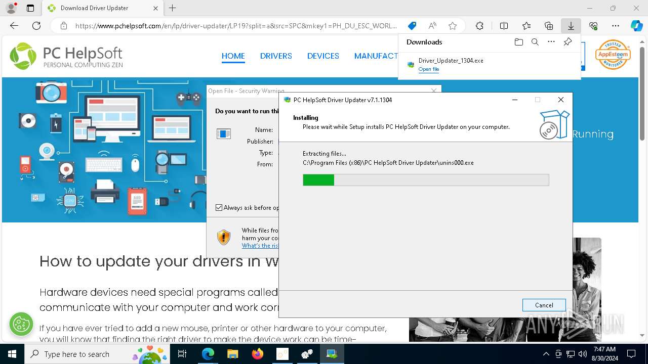
Task: Click the Downloads toolbar button in Edge
Action: tap(571, 26)
